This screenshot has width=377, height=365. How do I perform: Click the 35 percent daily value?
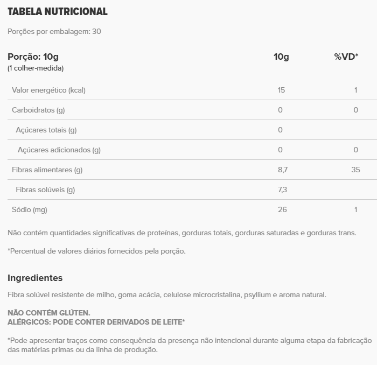pyautogui.click(x=355, y=170)
